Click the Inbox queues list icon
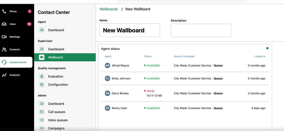Image resolution: width=284 pixels, height=131 pixels. click(42, 120)
